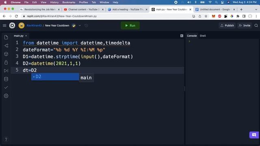
Task: Click the replit.com address bar
Action: 106,16
